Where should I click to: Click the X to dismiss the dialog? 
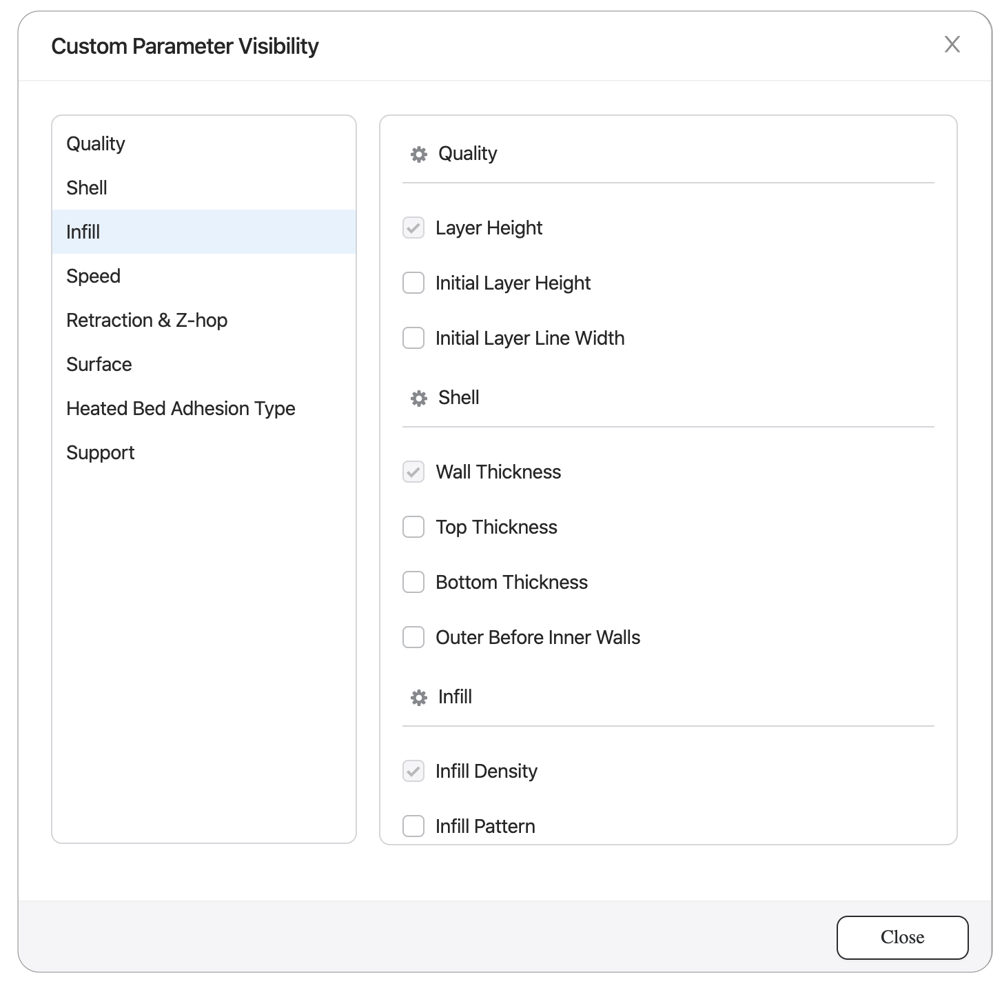[x=952, y=46]
